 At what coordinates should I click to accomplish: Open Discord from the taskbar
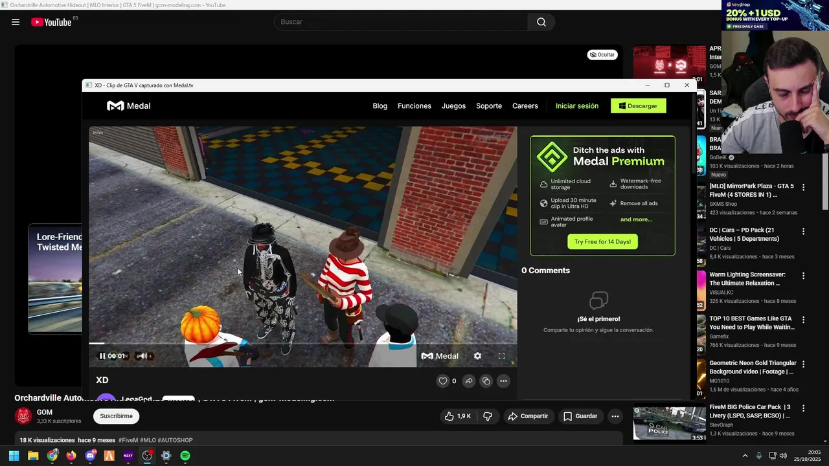(90, 456)
